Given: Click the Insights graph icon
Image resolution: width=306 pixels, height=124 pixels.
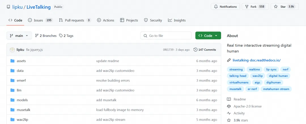Looking at the screenshot, I should coord(170,20).
